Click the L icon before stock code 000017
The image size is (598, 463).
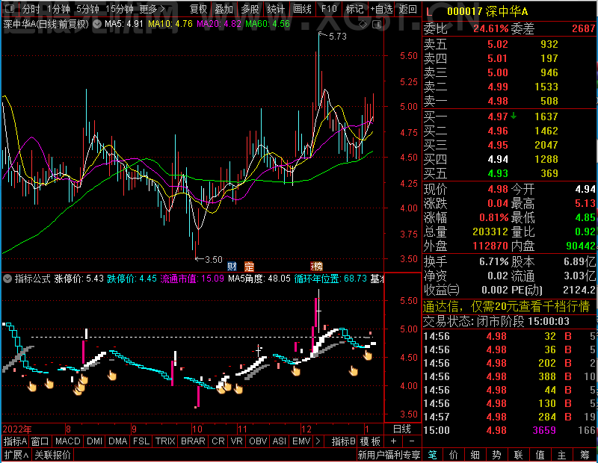(x=428, y=12)
